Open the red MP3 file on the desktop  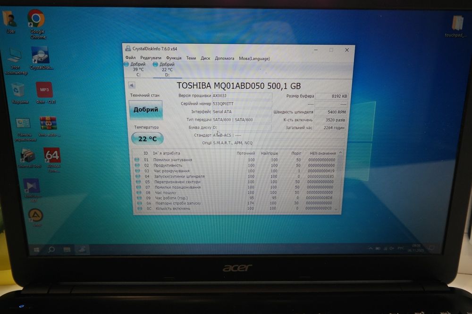coord(45,93)
